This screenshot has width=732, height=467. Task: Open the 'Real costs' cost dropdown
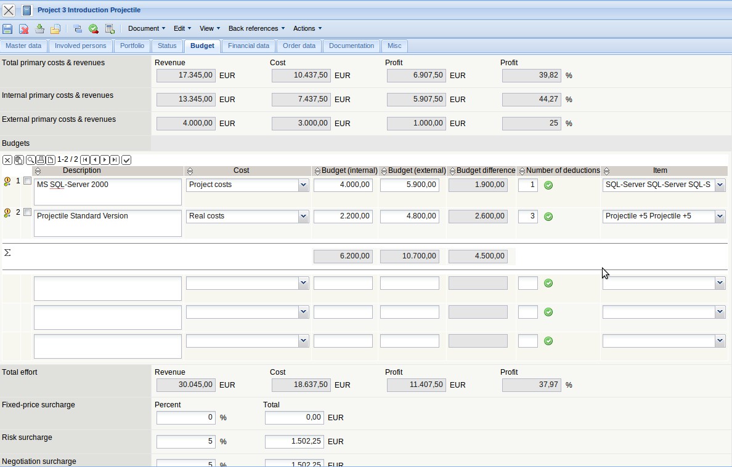pos(303,217)
